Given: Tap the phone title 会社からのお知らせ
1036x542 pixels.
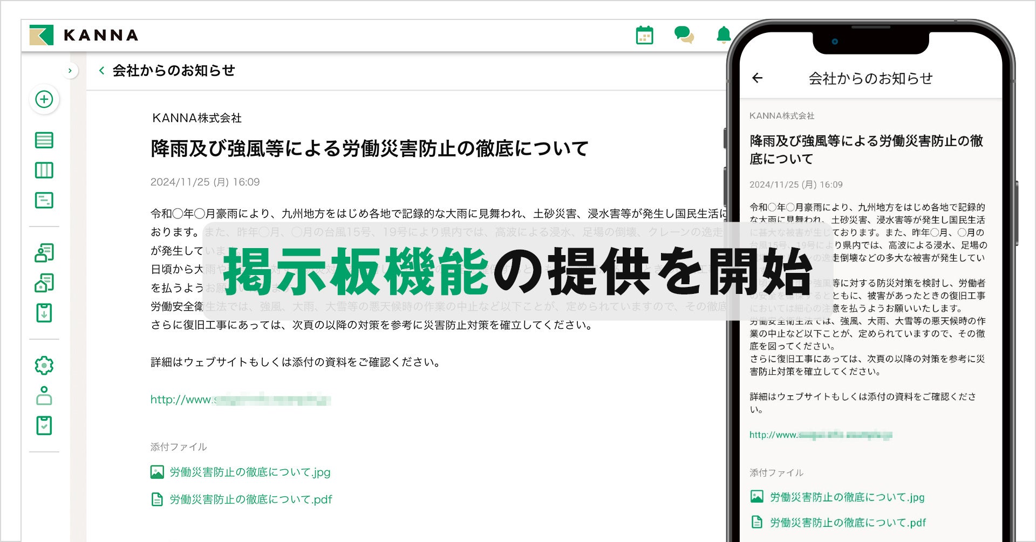Looking at the screenshot, I should tap(871, 79).
